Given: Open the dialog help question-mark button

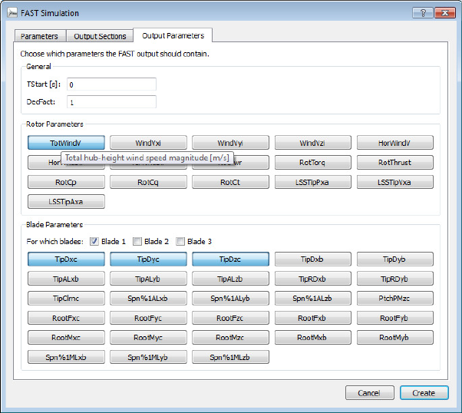Looking at the screenshot, I should pos(423,13).
